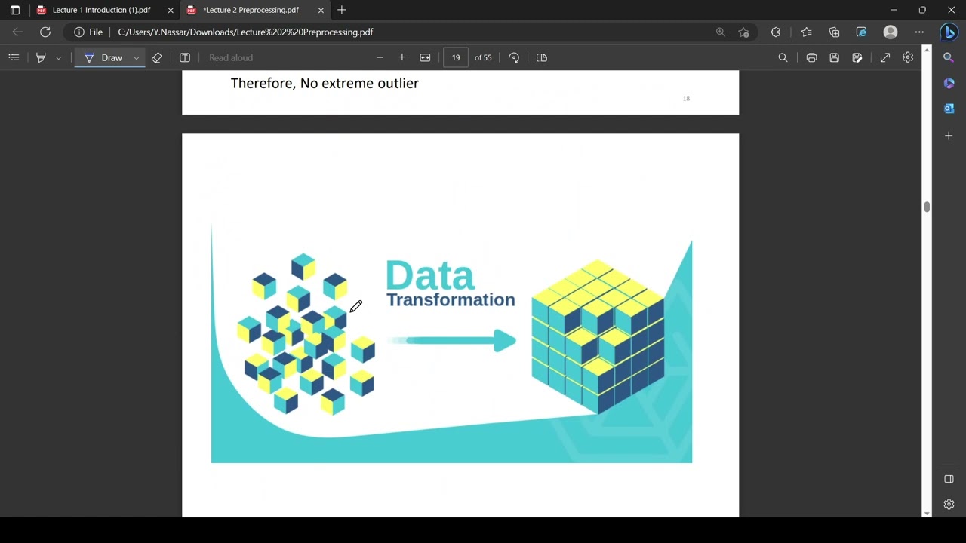Toggle fit to width

[425, 57]
